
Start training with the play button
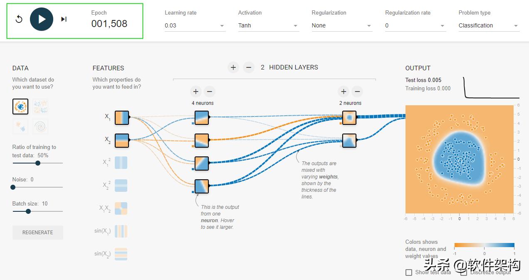tap(41, 20)
